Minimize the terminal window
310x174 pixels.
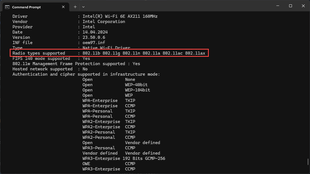click(x=277, y=6)
